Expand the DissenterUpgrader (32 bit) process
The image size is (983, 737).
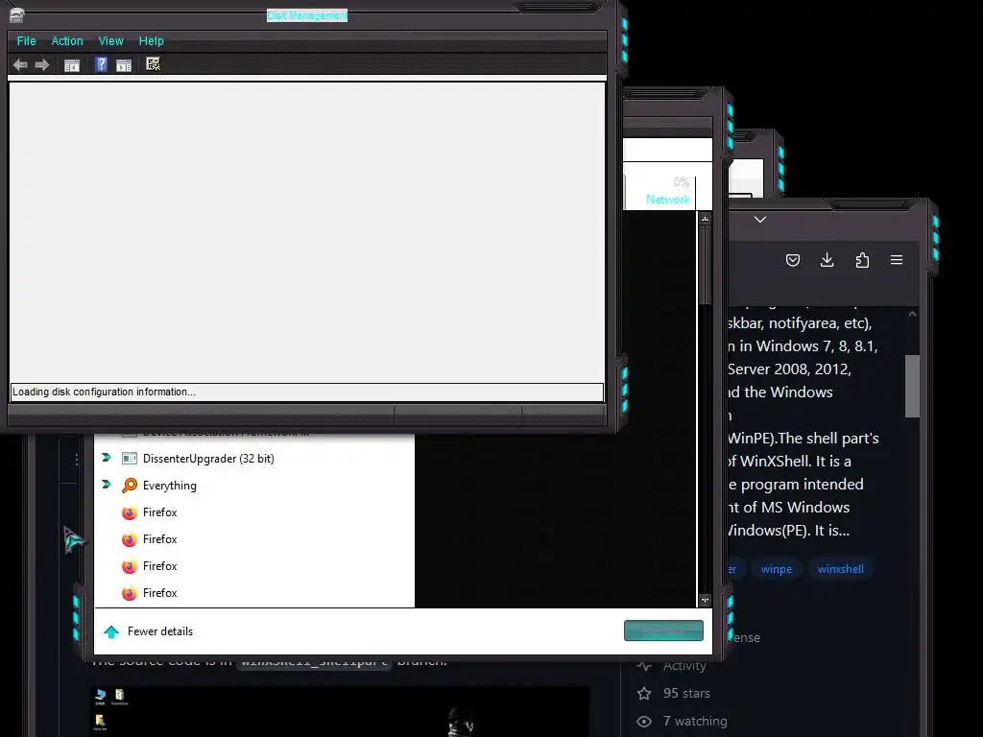point(107,458)
